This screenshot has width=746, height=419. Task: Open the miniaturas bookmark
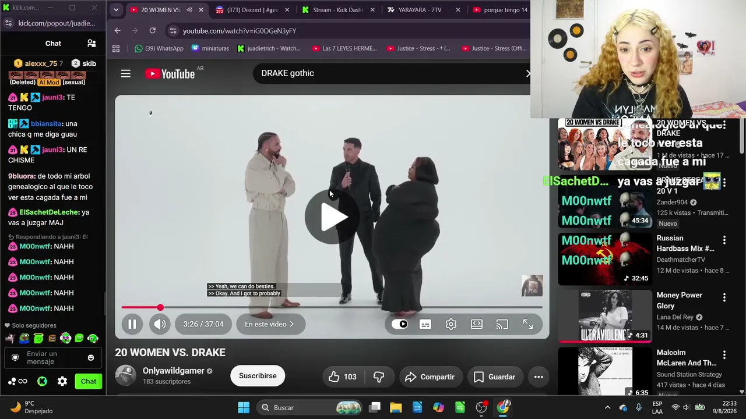[210, 48]
